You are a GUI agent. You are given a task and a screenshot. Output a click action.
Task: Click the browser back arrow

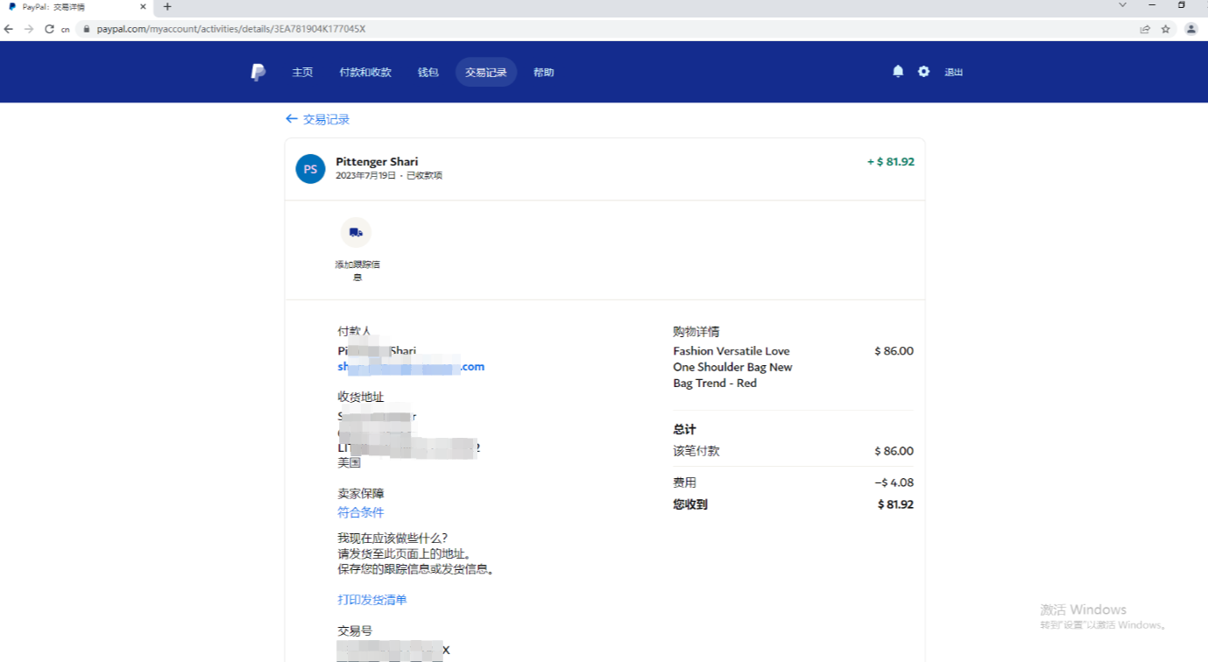pos(9,29)
